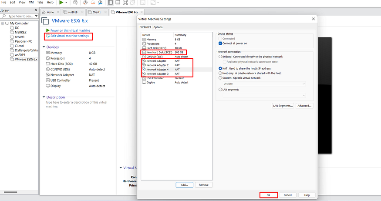Click Edit virtual machine settings link
Viewport: 381px width, 201px height.
[x=70, y=36]
